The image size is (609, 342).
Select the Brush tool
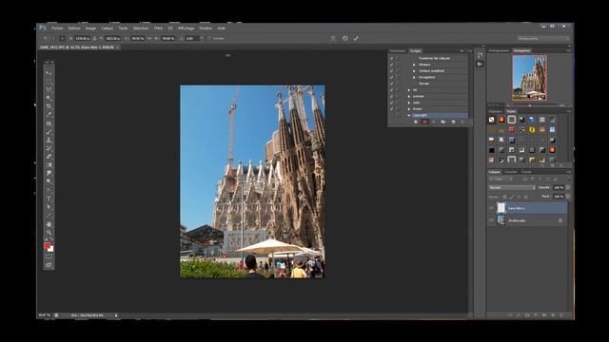click(x=49, y=132)
